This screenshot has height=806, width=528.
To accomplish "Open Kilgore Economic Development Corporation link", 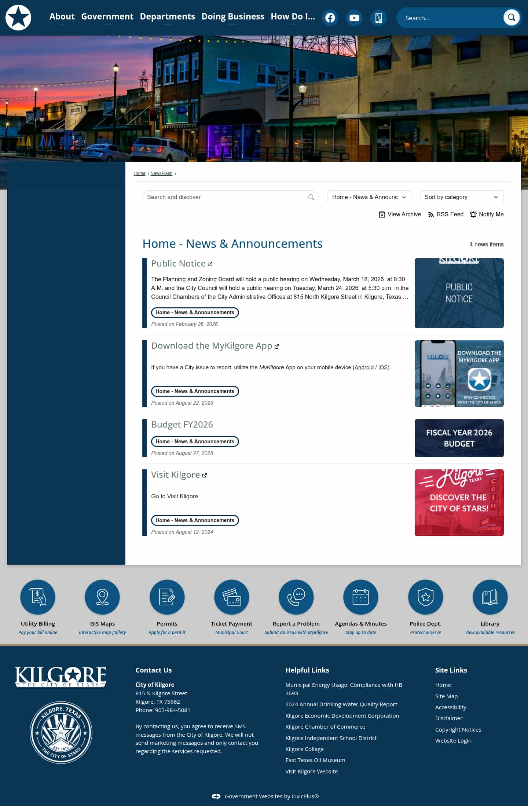I will pos(342,716).
